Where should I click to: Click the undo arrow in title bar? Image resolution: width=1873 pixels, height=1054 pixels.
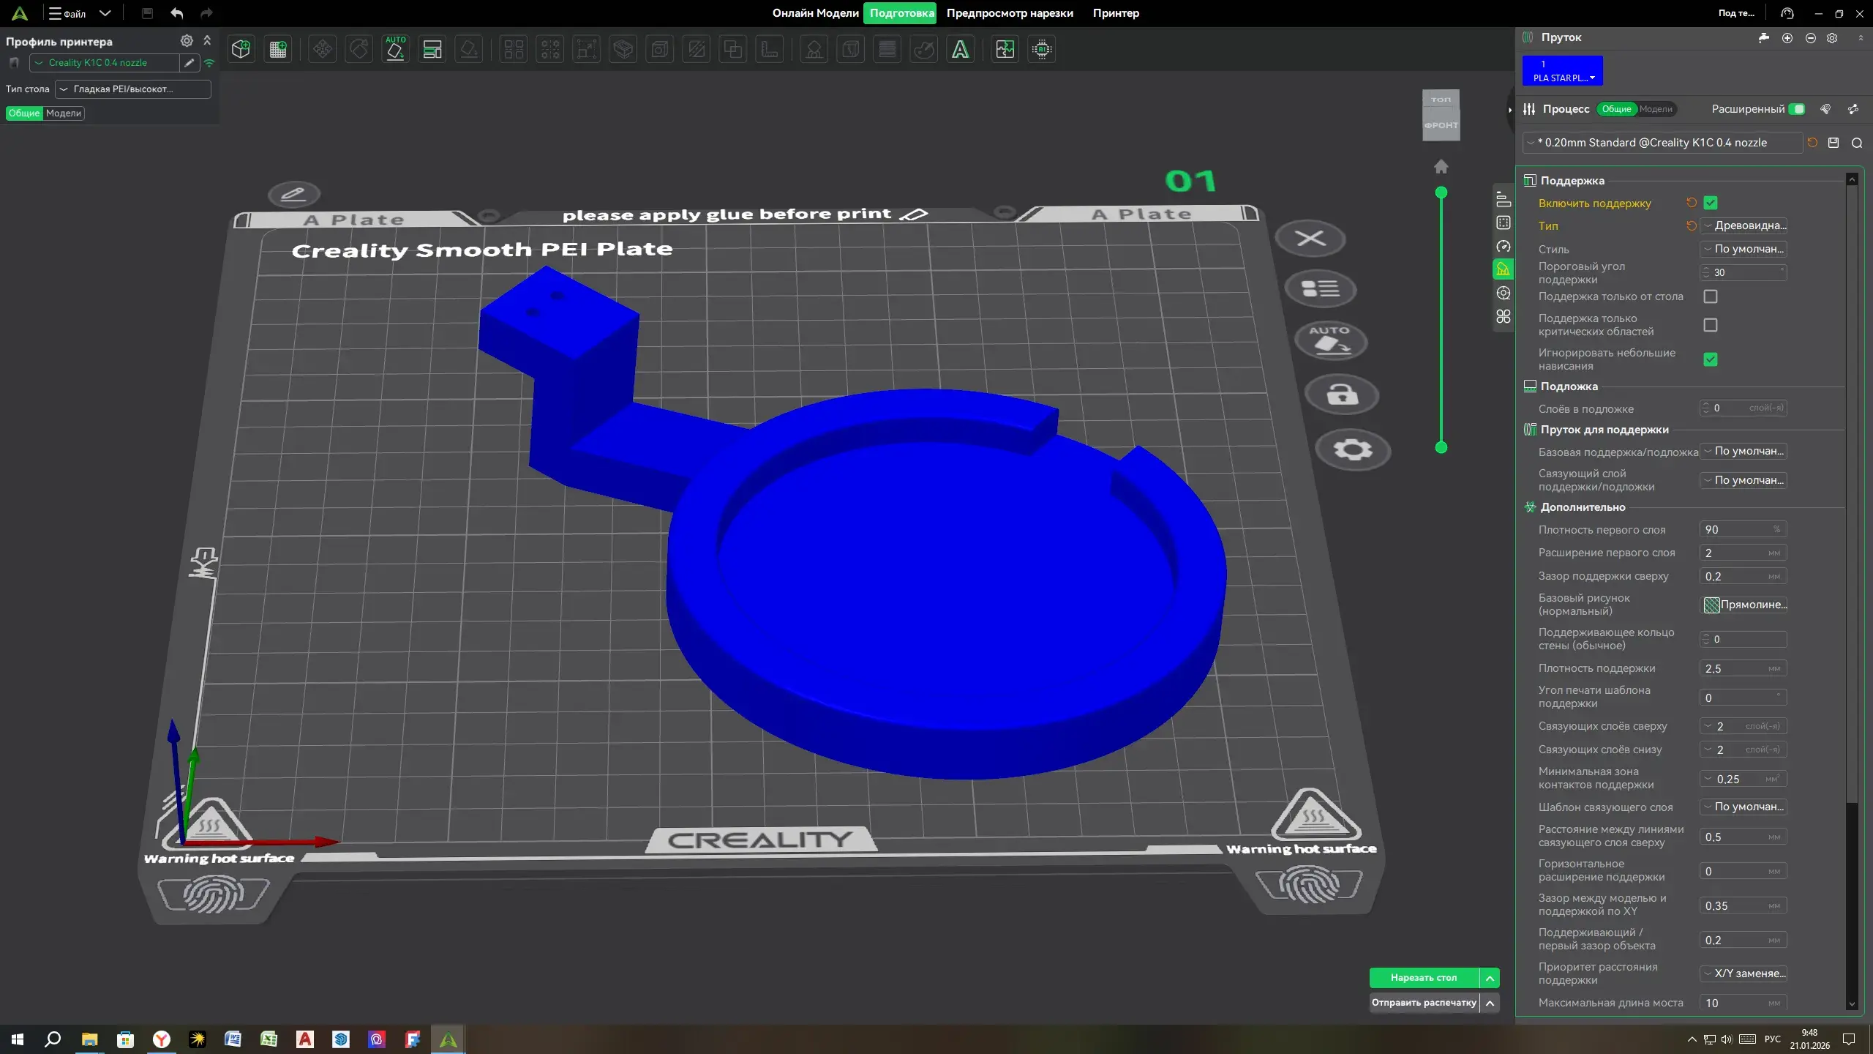point(177,13)
